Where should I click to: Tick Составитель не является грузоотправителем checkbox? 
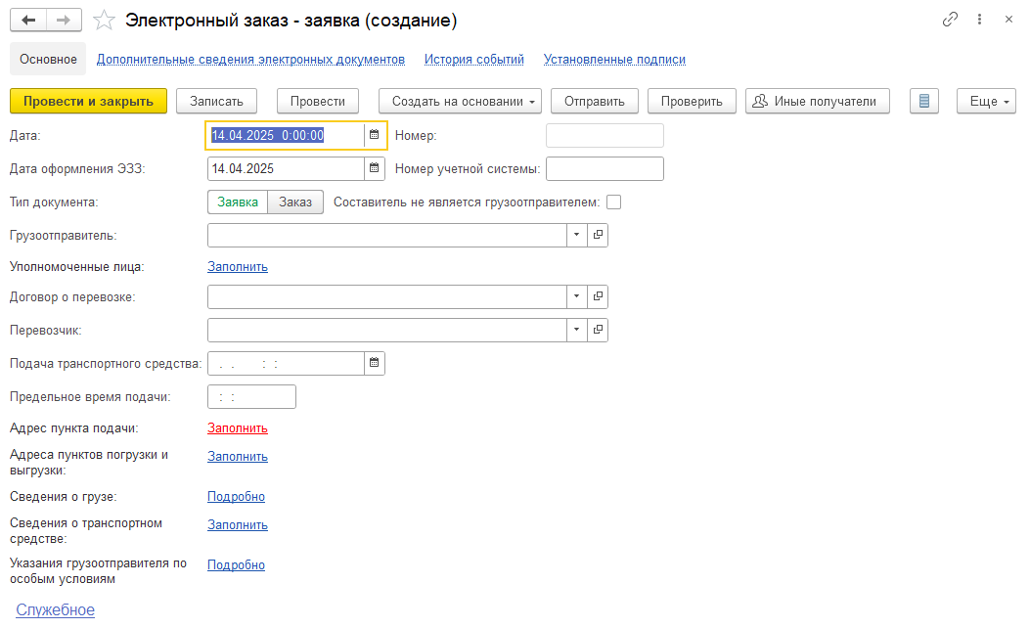613,202
